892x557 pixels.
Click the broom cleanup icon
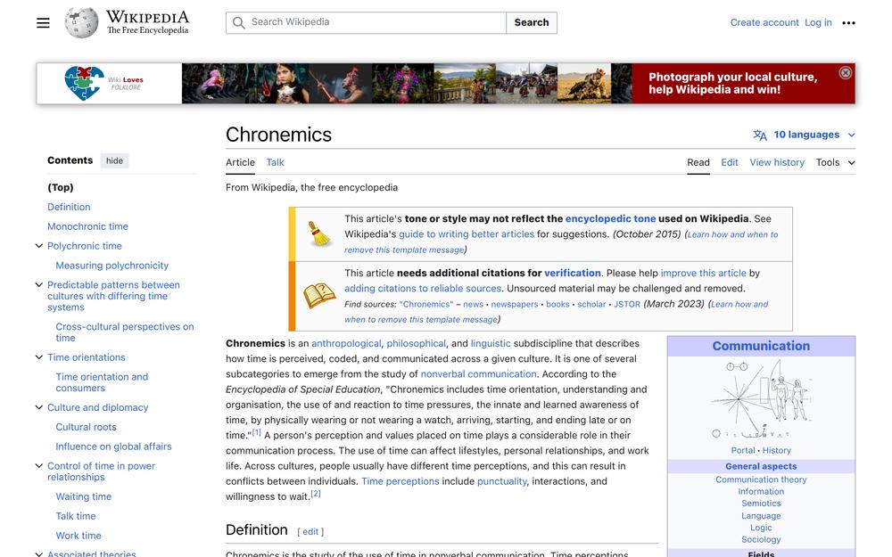click(x=319, y=234)
